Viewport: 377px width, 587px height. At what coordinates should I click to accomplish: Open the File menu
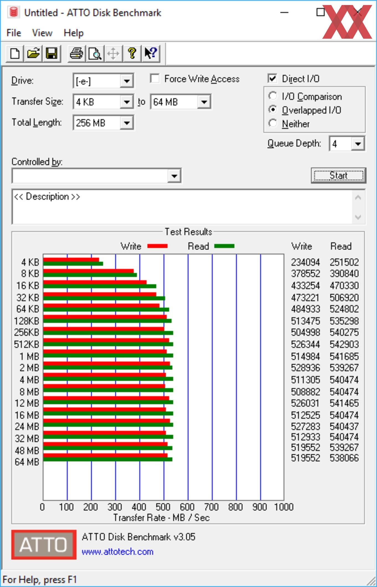(x=14, y=33)
